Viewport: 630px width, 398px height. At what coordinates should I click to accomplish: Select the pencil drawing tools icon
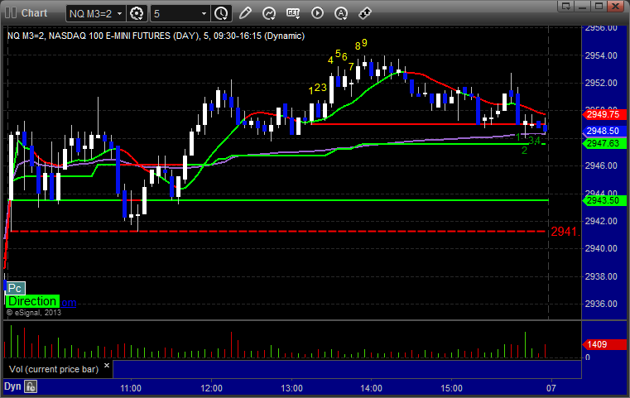tap(245, 13)
